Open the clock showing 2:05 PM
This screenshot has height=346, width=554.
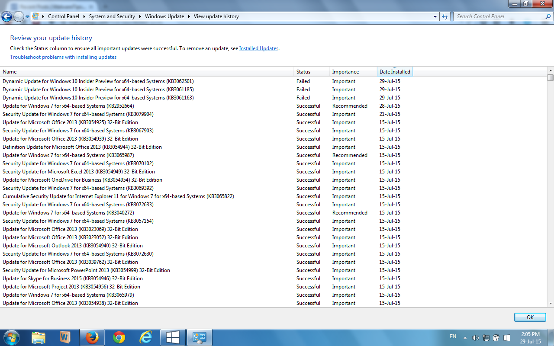point(531,337)
